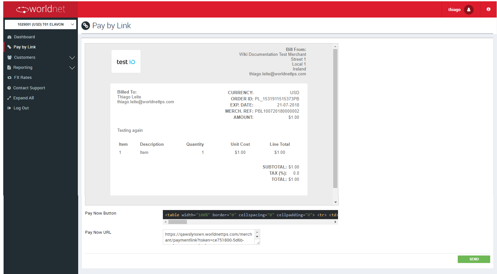Click Pay Now URL scroll down arrow

tap(257, 237)
